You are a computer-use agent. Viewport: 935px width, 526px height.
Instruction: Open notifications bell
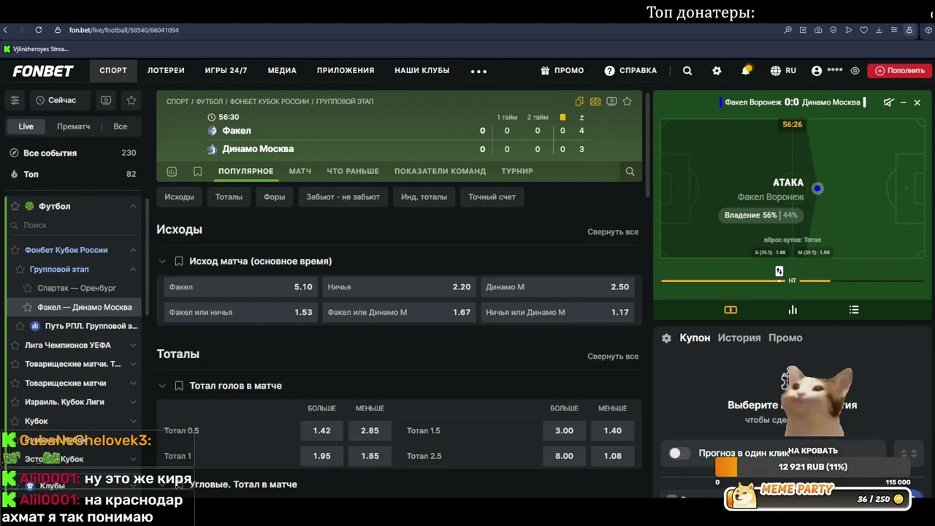tap(746, 71)
